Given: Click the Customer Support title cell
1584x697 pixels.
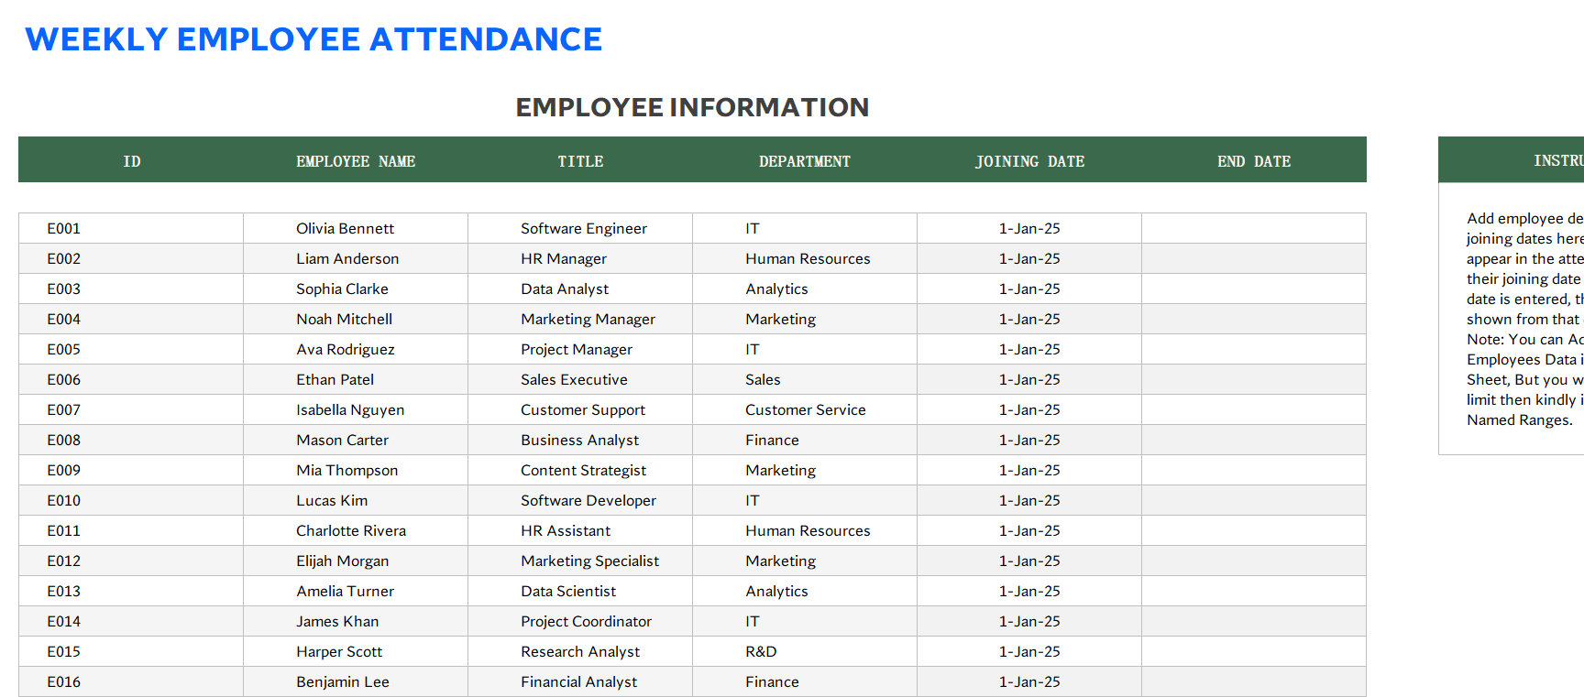Looking at the screenshot, I should pyautogui.click(x=580, y=409).
